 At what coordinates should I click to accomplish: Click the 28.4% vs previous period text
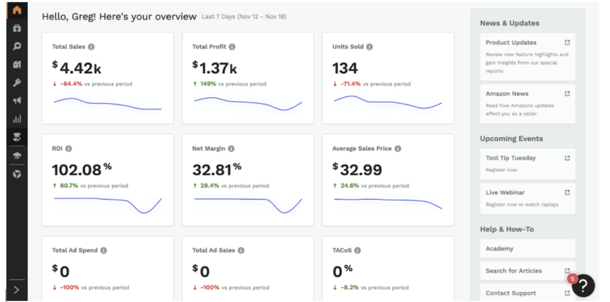pyautogui.click(x=231, y=186)
